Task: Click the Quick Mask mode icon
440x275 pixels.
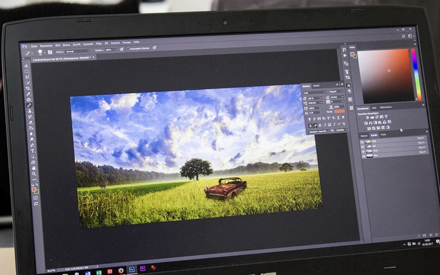Action: pyautogui.click(x=36, y=197)
